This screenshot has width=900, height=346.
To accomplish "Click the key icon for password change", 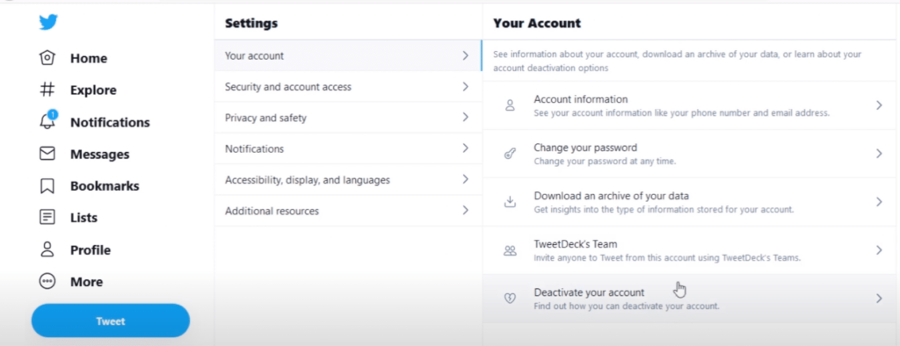I will coord(510,154).
